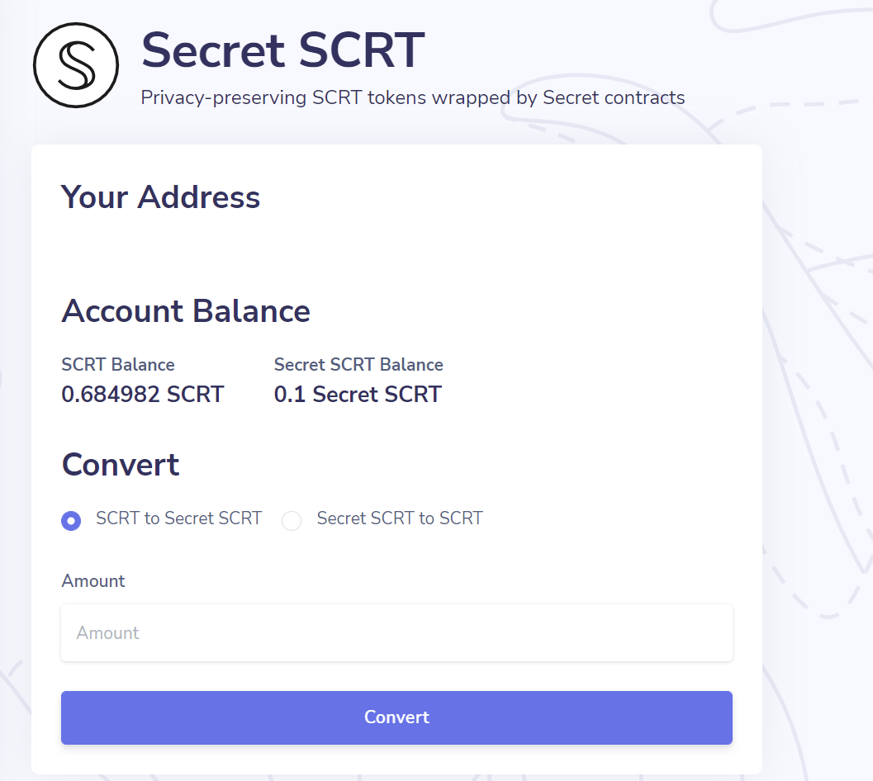Click the Secret SCRT Balance label
873x781 pixels.
[358, 365]
